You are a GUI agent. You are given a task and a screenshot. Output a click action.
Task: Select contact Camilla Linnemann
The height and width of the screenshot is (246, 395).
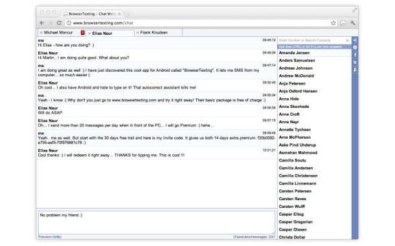click(315, 183)
